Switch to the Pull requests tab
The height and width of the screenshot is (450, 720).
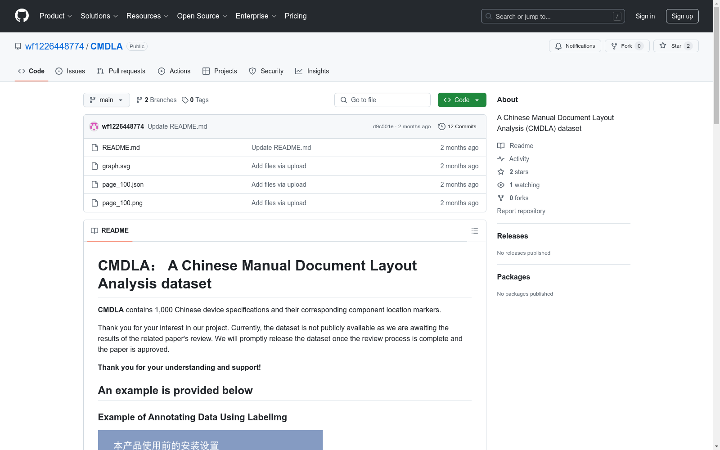pos(121,71)
